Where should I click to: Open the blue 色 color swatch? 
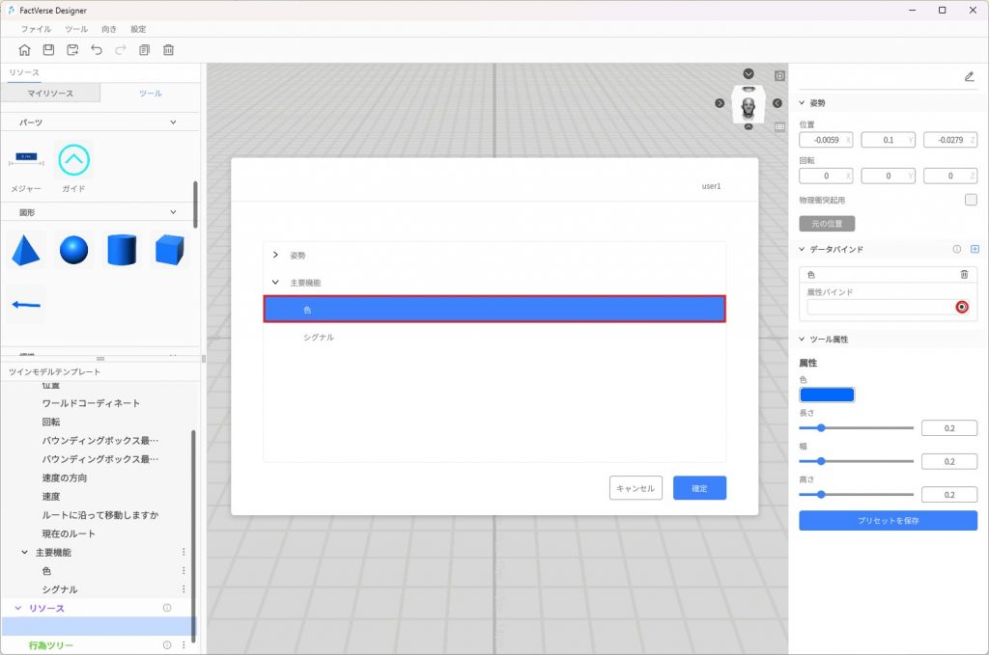coord(827,395)
